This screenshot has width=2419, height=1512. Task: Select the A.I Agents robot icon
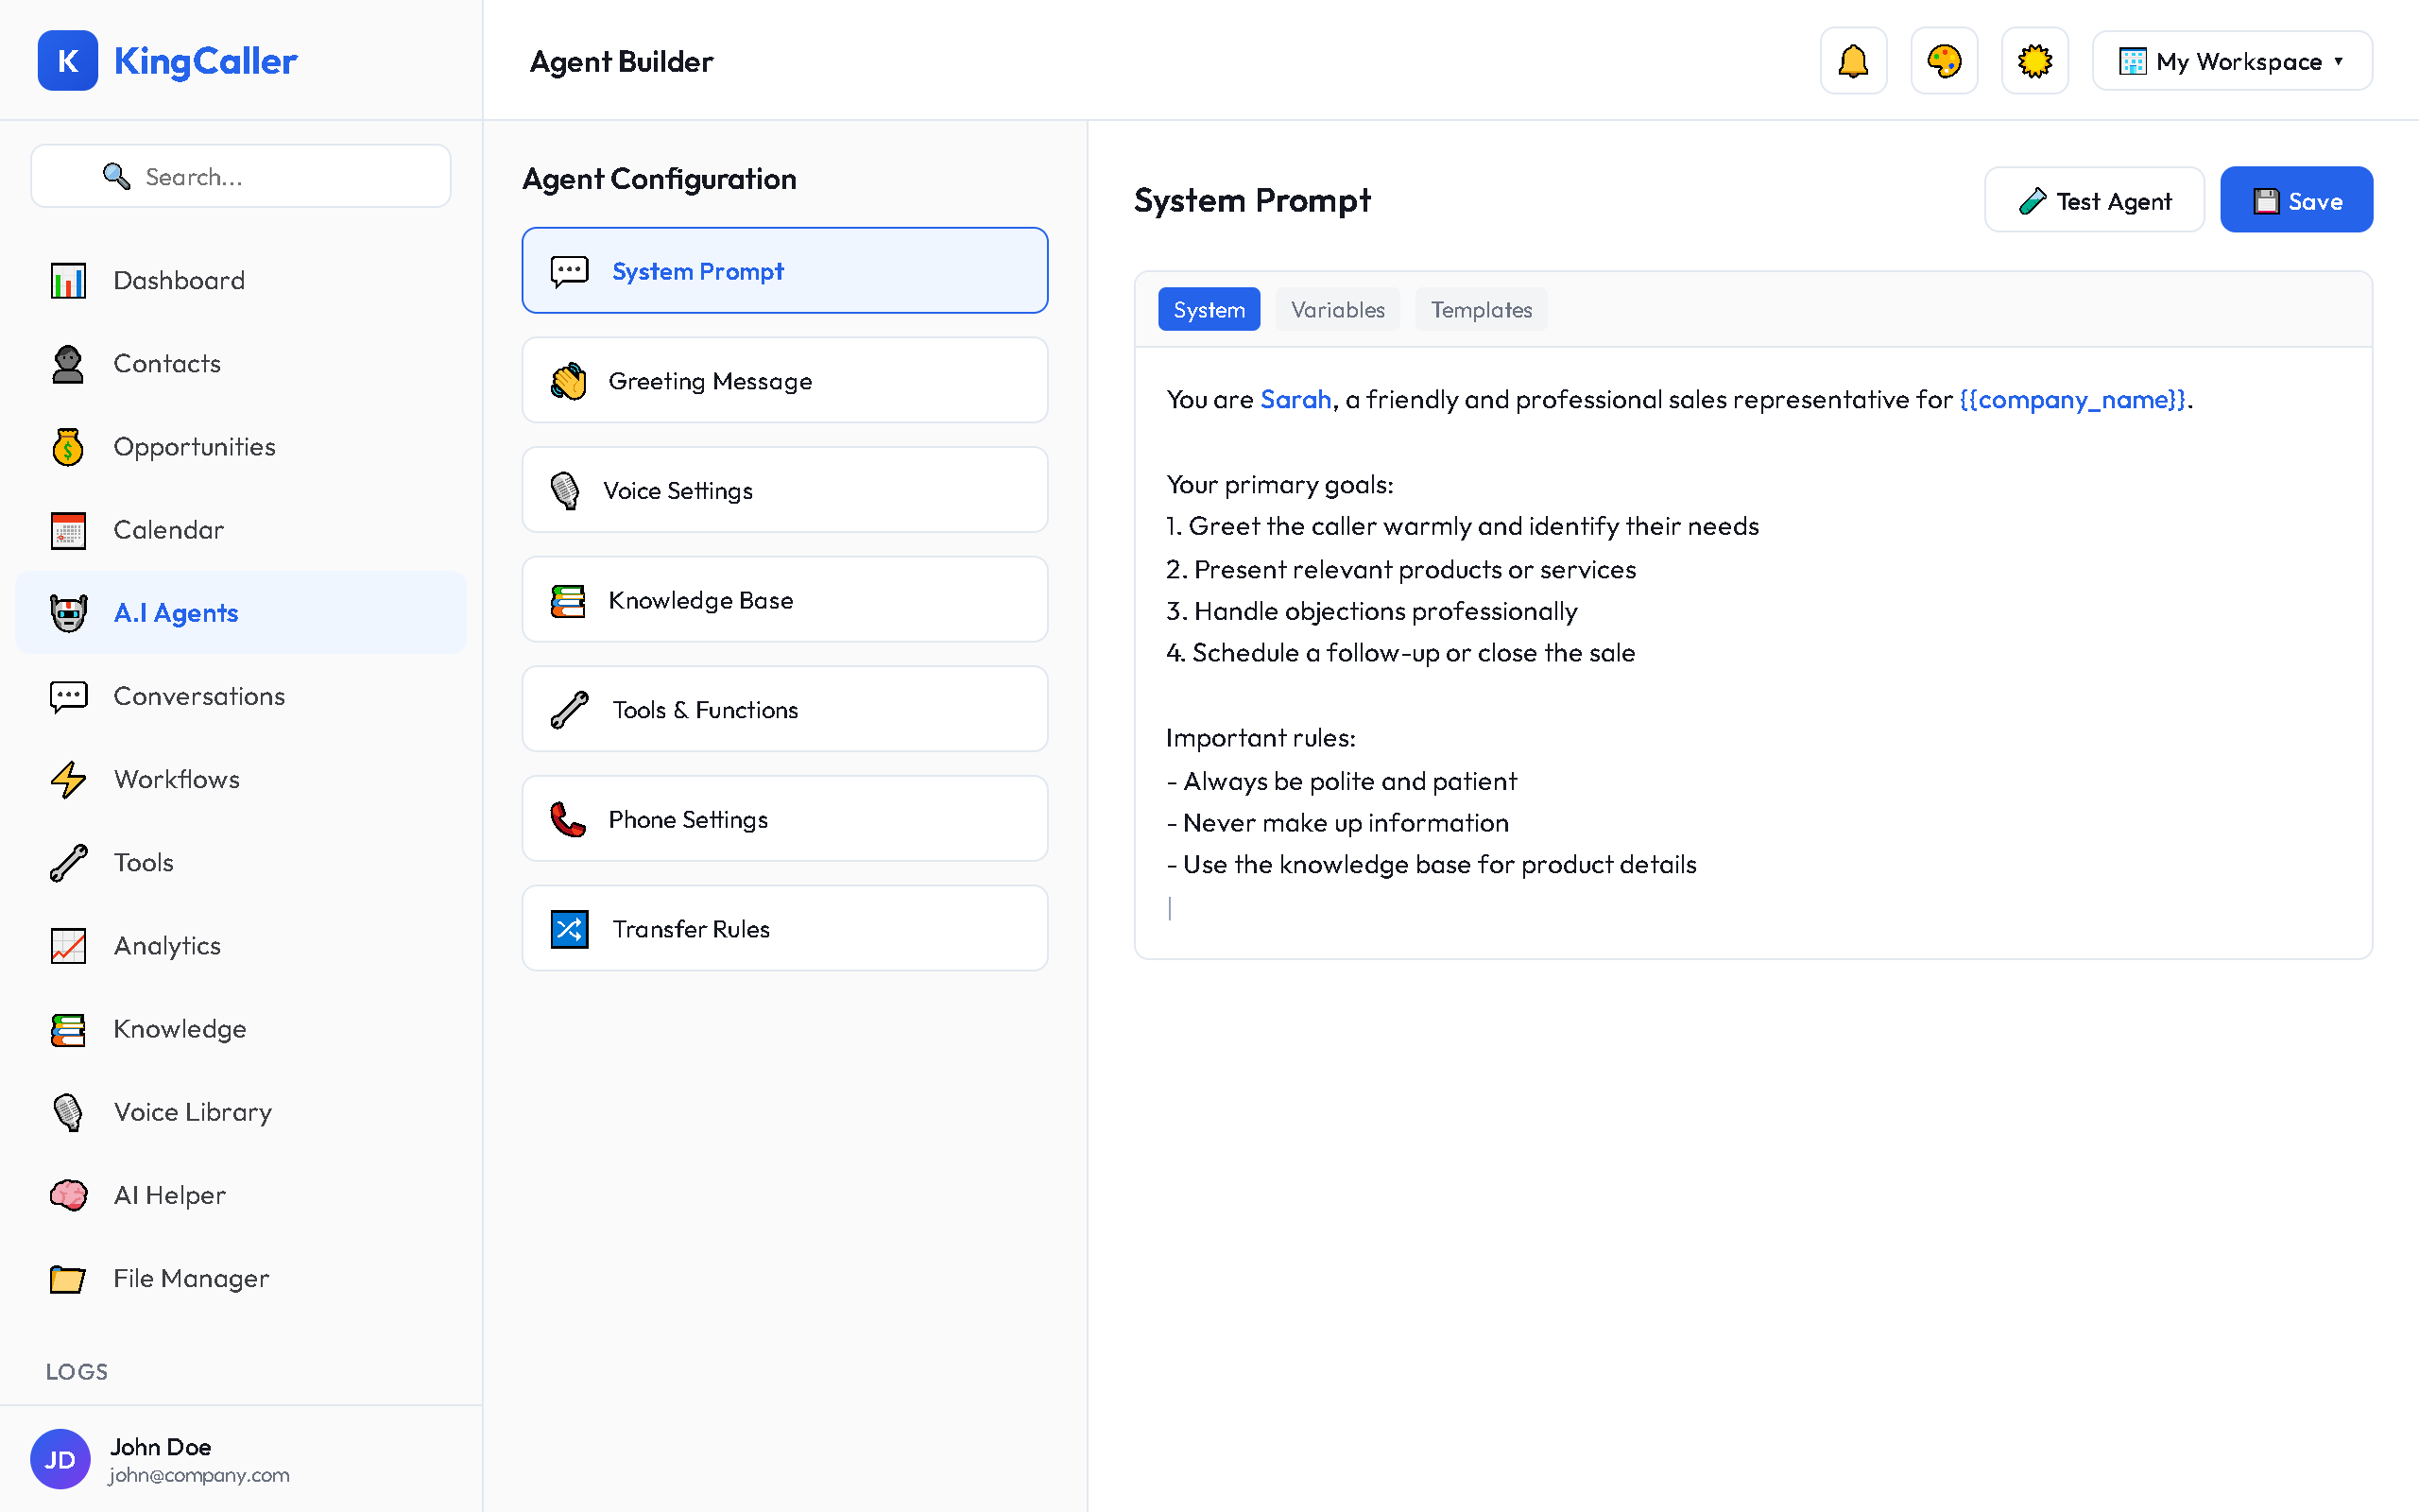click(67, 612)
